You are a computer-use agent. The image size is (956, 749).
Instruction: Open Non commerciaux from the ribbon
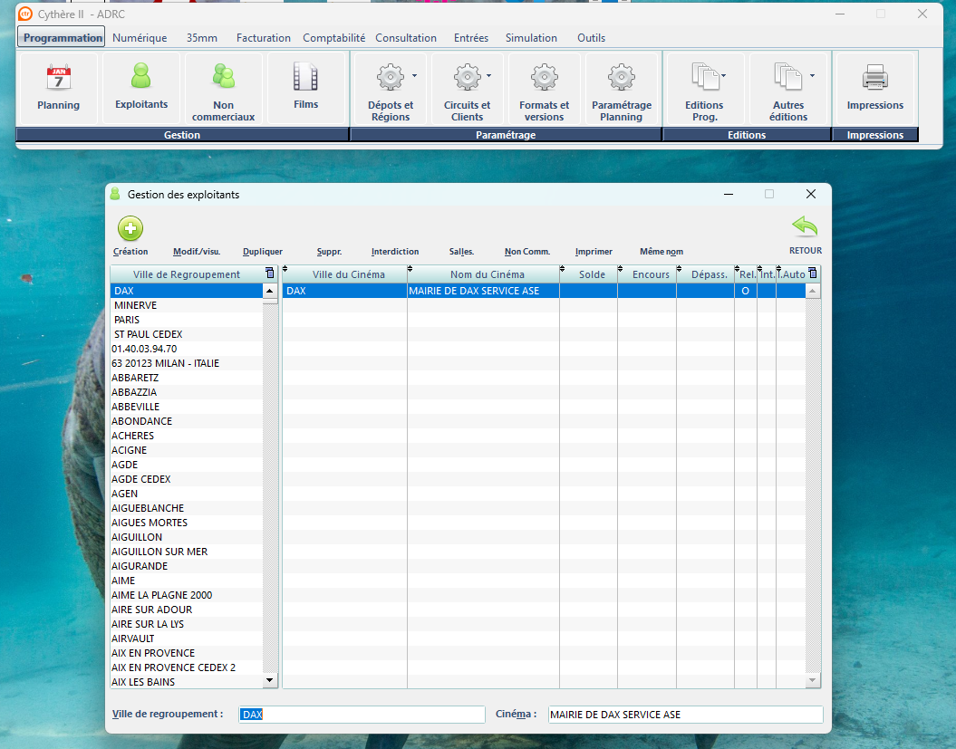pyautogui.click(x=223, y=77)
